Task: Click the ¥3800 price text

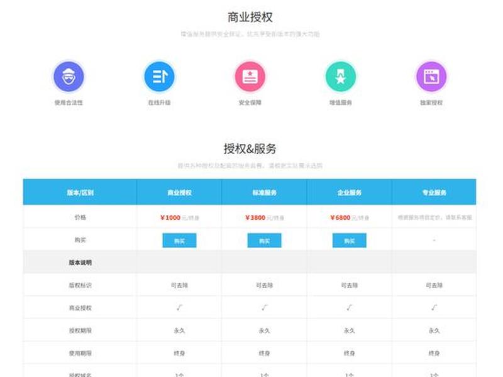Action: click(255, 217)
